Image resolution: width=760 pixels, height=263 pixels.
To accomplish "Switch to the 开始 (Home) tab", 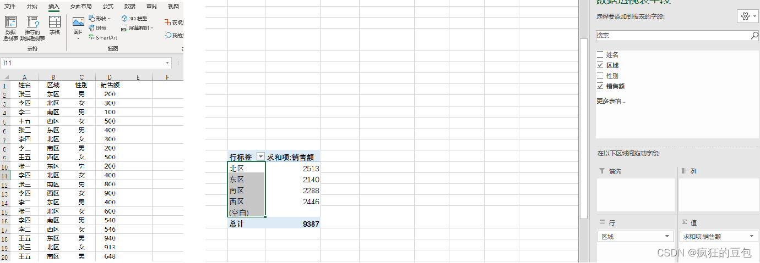I will (x=32, y=6).
